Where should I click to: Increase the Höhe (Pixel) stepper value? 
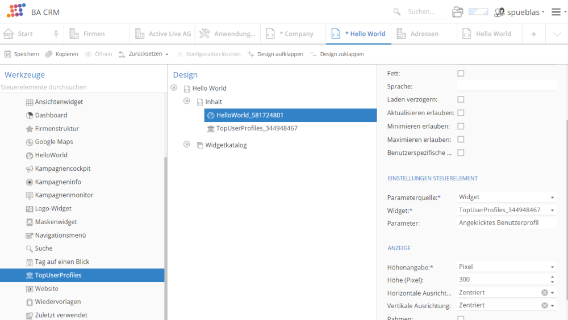(x=553, y=277)
